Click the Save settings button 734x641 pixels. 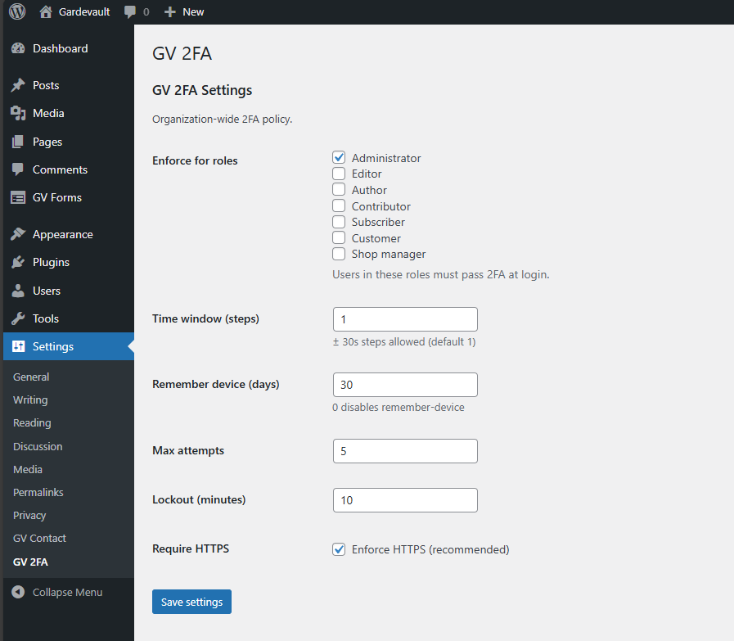(x=191, y=601)
